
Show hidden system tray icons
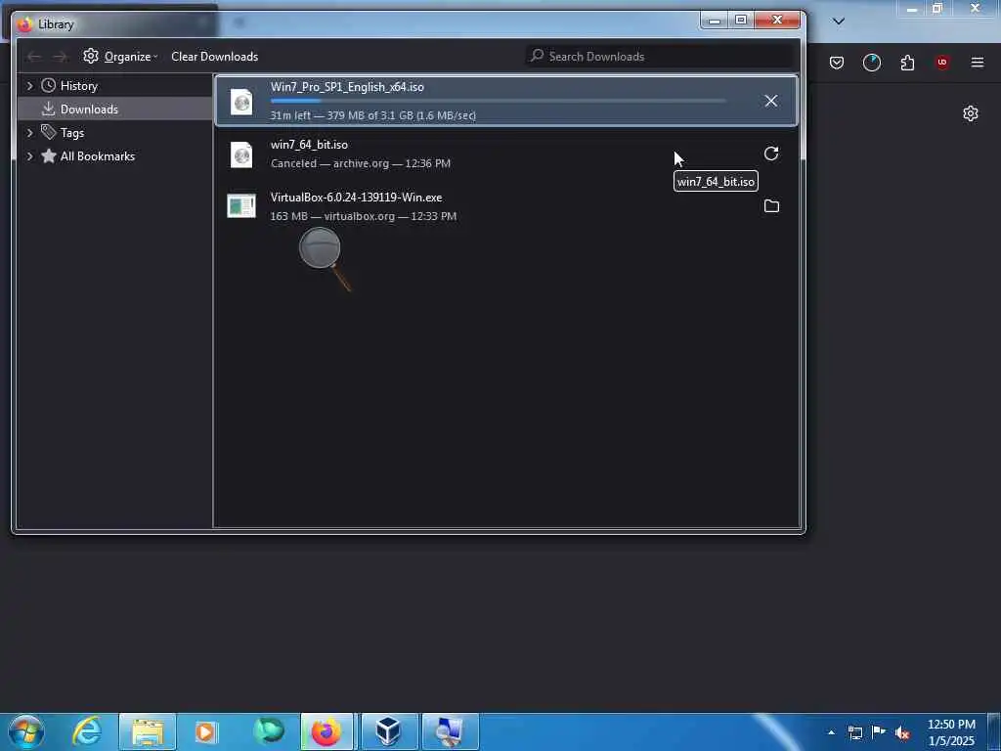(x=831, y=732)
